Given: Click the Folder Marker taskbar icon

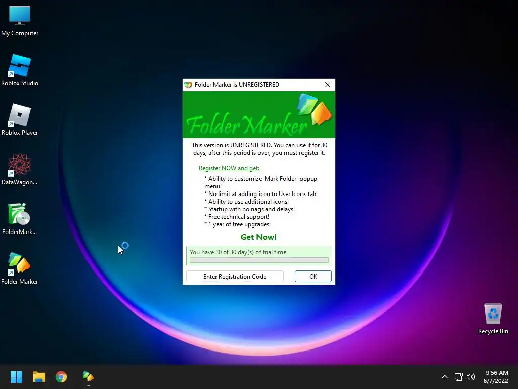Looking at the screenshot, I should pyautogui.click(x=88, y=377).
